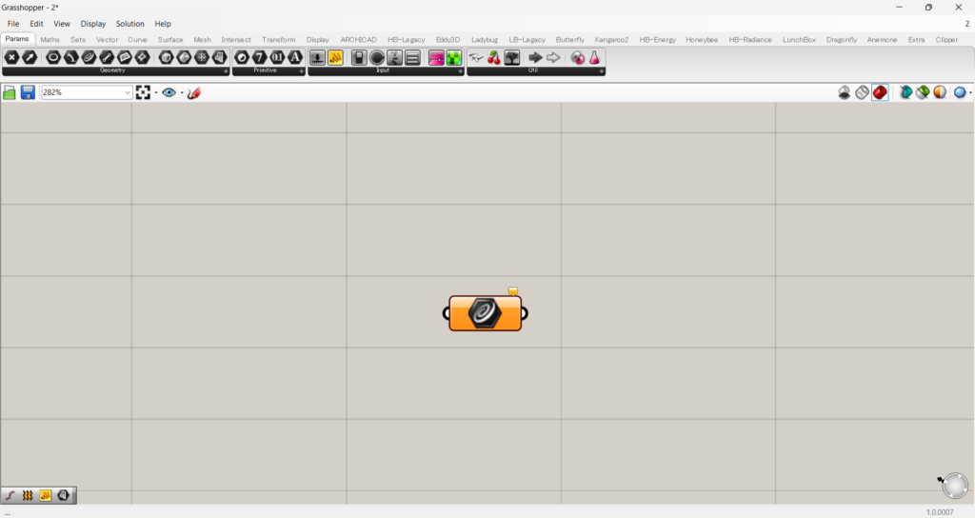
Task: Expand the Geometry panel
Action: click(x=226, y=70)
